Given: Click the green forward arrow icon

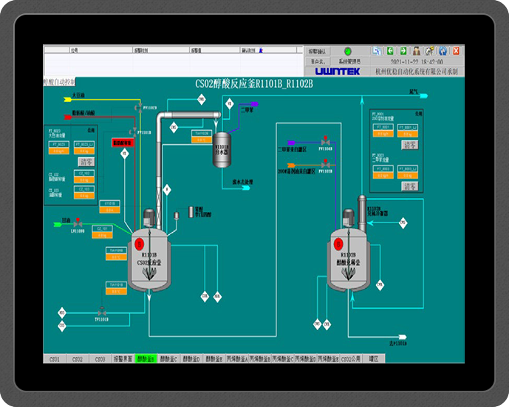Looking at the screenshot, I should click(x=403, y=51).
